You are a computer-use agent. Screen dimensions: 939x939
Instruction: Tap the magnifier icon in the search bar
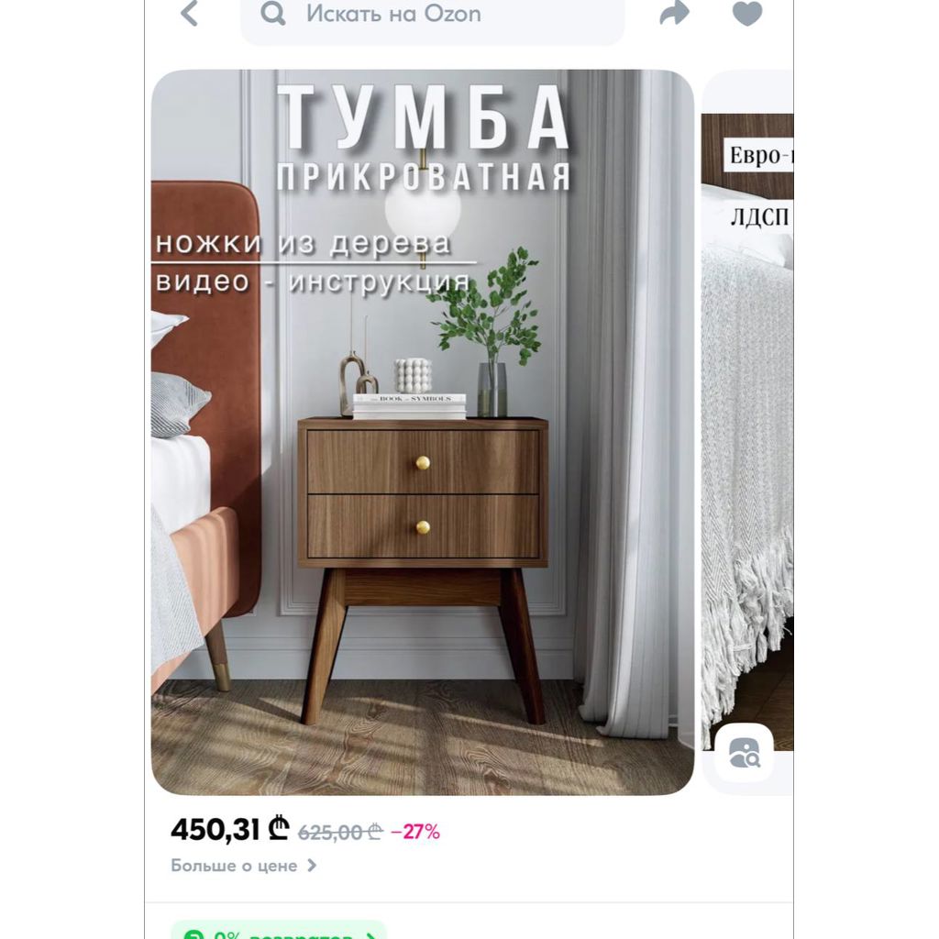tap(273, 13)
